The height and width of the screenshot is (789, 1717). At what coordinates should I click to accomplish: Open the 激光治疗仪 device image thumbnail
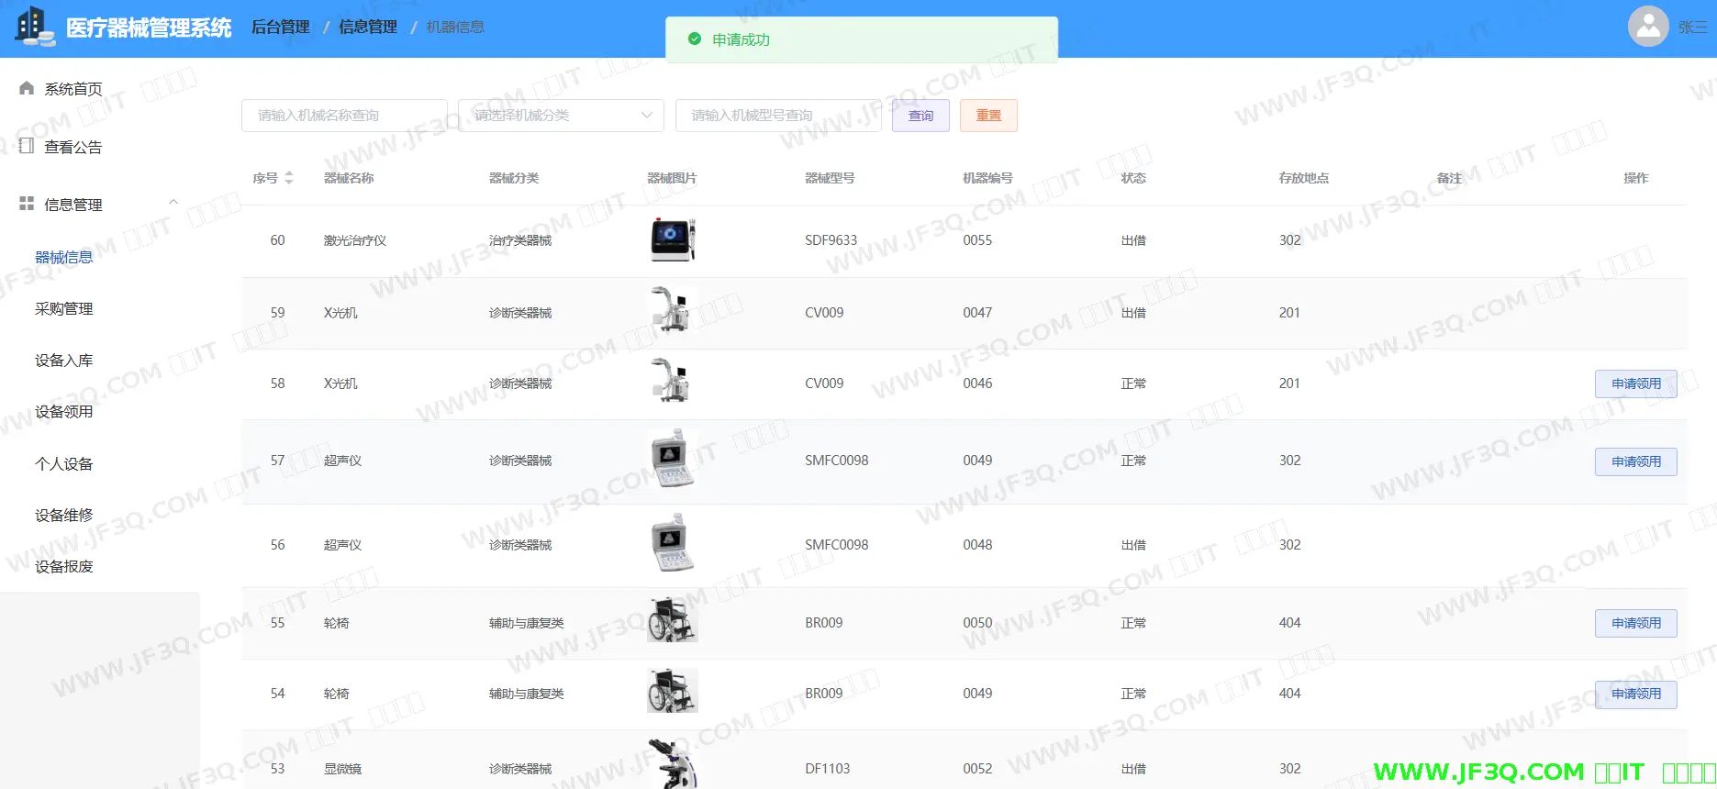(x=673, y=240)
